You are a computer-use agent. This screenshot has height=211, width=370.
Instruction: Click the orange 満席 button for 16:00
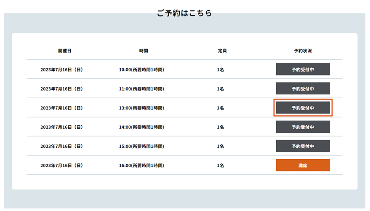(x=303, y=166)
